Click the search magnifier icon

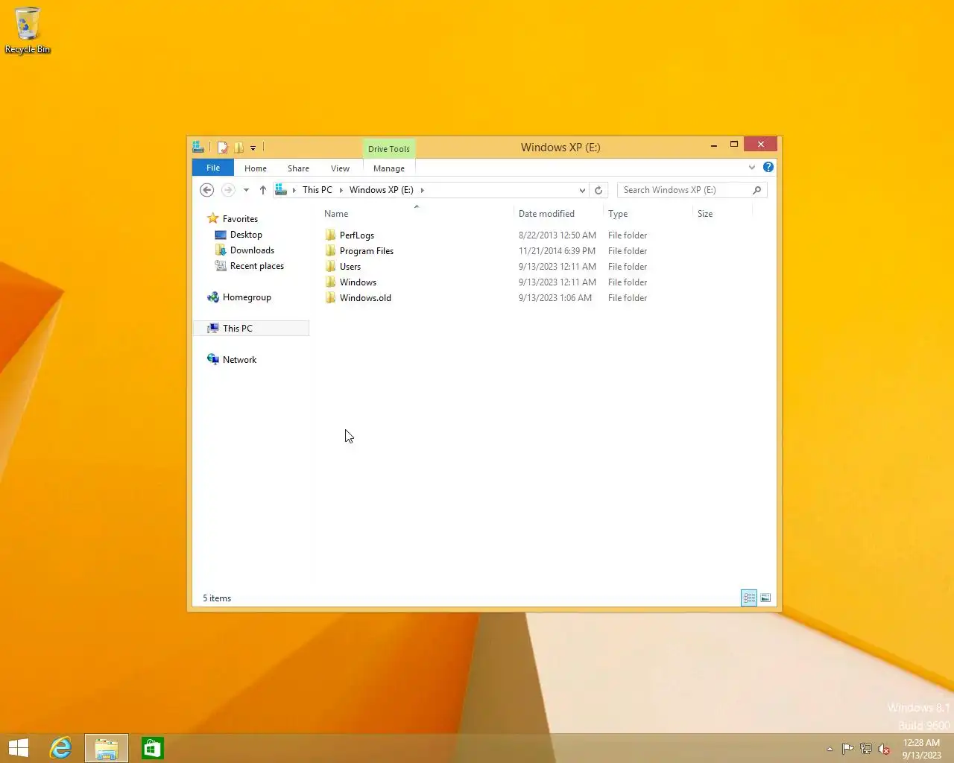click(756, 190)
